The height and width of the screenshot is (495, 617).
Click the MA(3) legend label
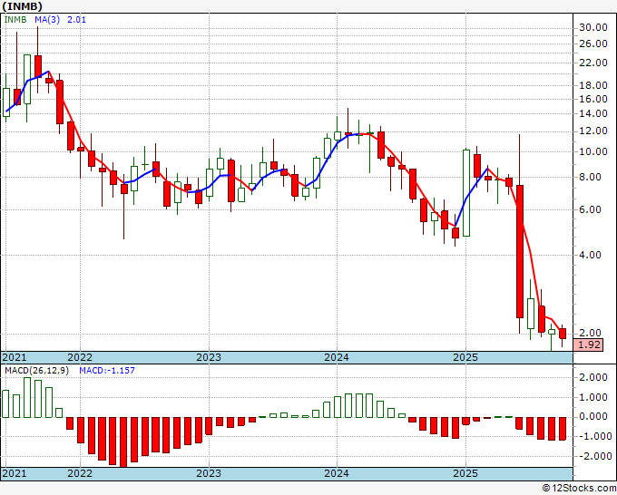click(47, 19)
